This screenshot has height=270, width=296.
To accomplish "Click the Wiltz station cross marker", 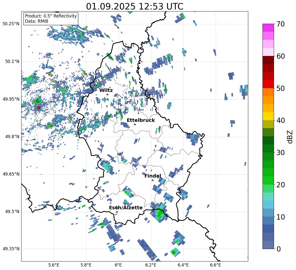I will 107,94.
